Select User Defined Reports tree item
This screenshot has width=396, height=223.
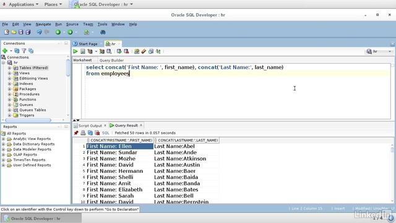pyautogui.click(x=32, y=165)
